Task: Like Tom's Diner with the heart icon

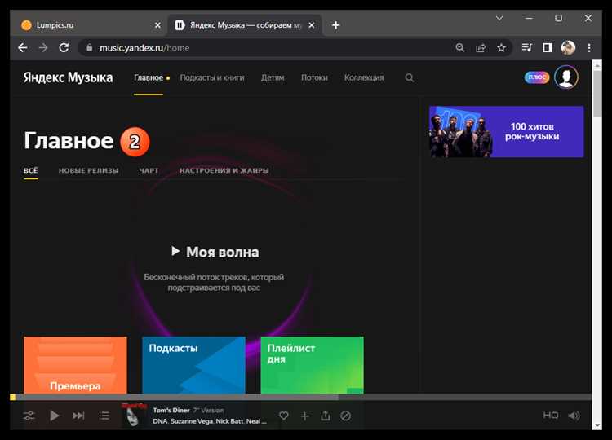Action: (x=284, y=416)
